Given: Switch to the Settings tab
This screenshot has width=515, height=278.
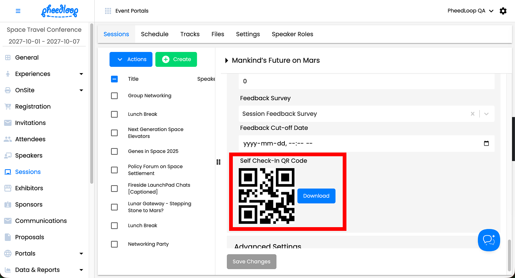Looking at the screenshot, I should 248,34.
